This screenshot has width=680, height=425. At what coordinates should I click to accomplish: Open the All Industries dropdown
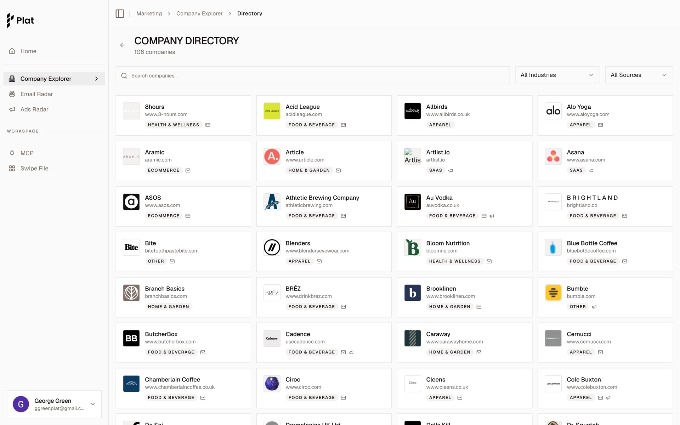(x=557, y=75)
